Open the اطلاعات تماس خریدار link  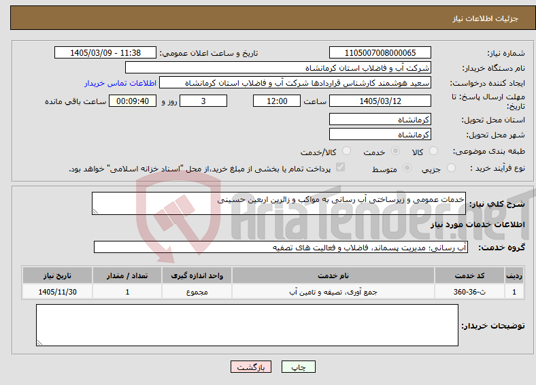click(120, 83)
